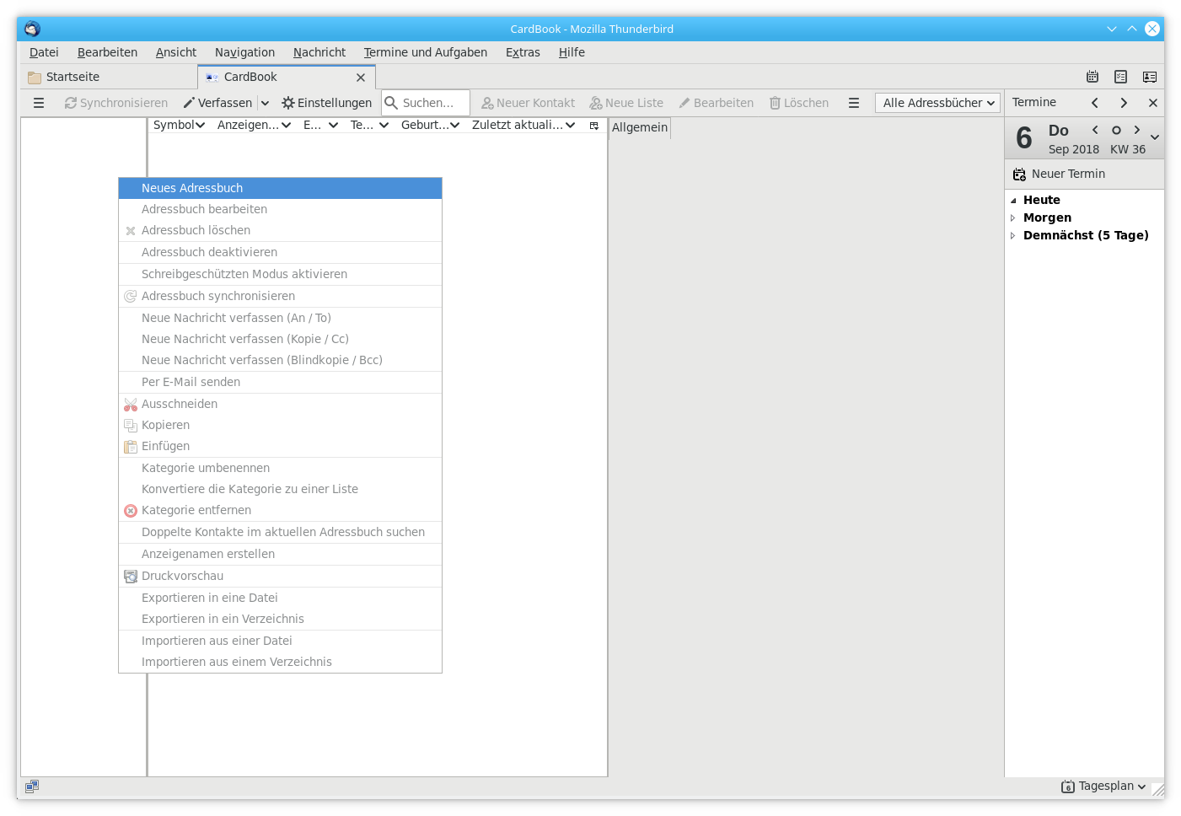Go to today with the circle button
The height and width of the screenshot is (816, 1181).
point(1116,130)
